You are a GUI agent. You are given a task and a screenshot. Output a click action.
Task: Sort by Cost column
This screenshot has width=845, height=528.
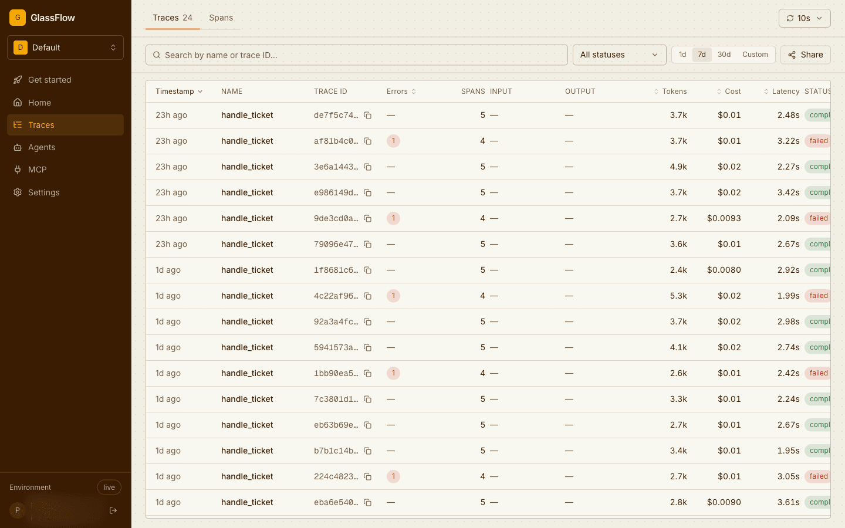pyautogui.click(x=728, y=92)
